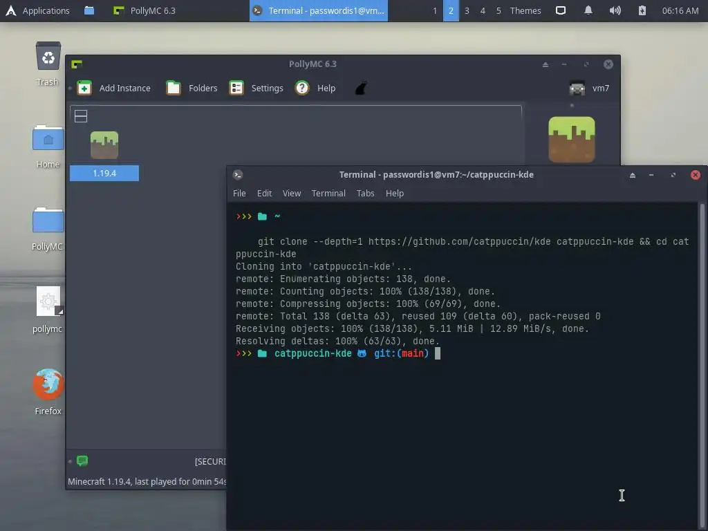Select the pollymc launcher desktop icon
Screen dimensions: 708x531
coord(48,310)
